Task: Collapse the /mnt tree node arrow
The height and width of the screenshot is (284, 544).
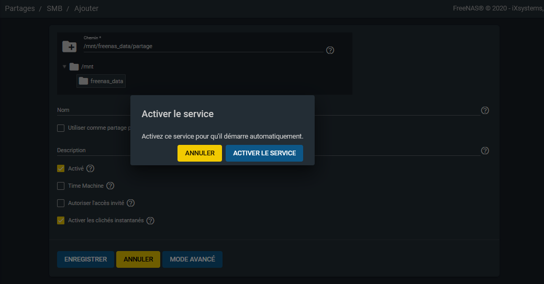Action: click(x=64, y=66)
